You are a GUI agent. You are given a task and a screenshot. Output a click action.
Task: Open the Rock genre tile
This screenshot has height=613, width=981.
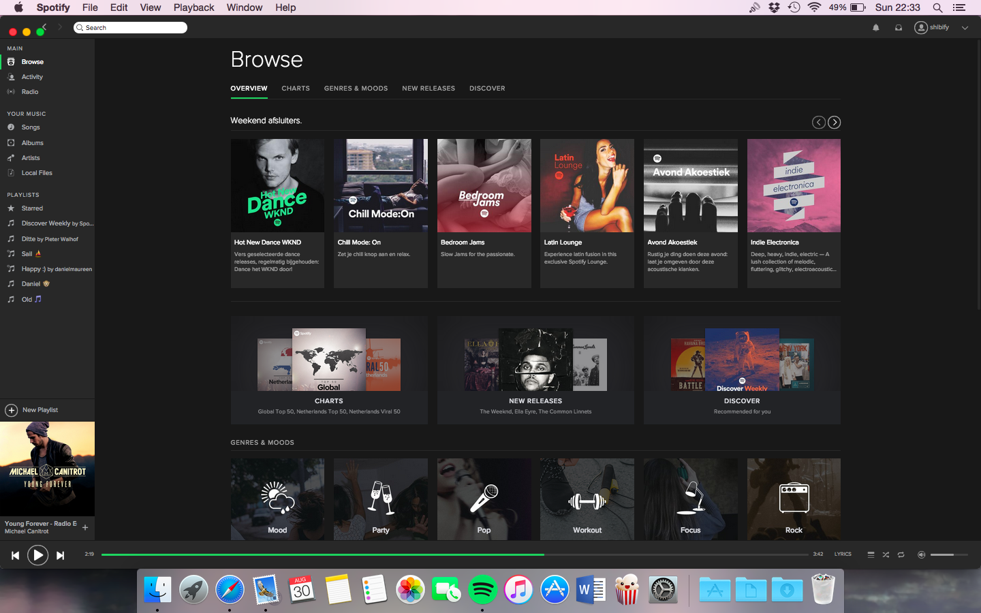tap(794, 499)
